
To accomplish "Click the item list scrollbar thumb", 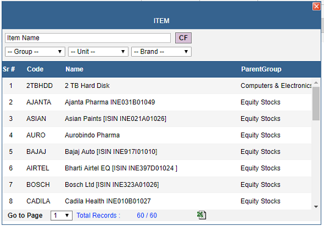I will coord(316,103).
